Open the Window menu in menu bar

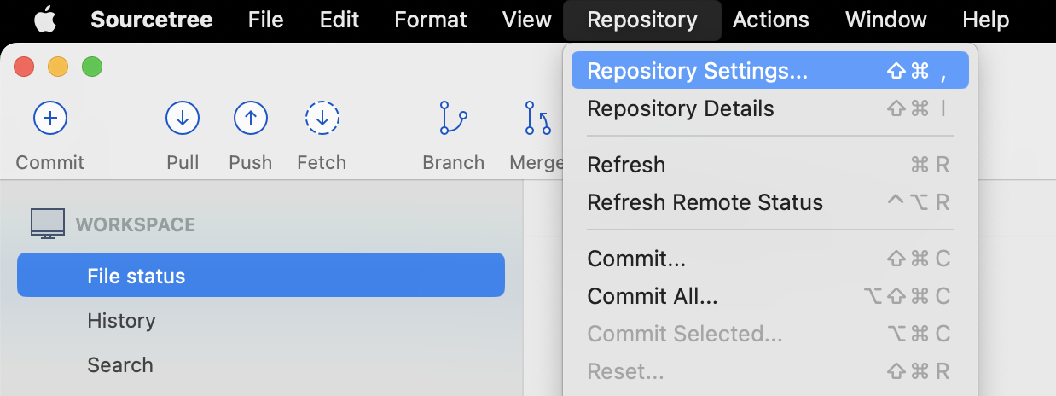(x=885, y=20)
